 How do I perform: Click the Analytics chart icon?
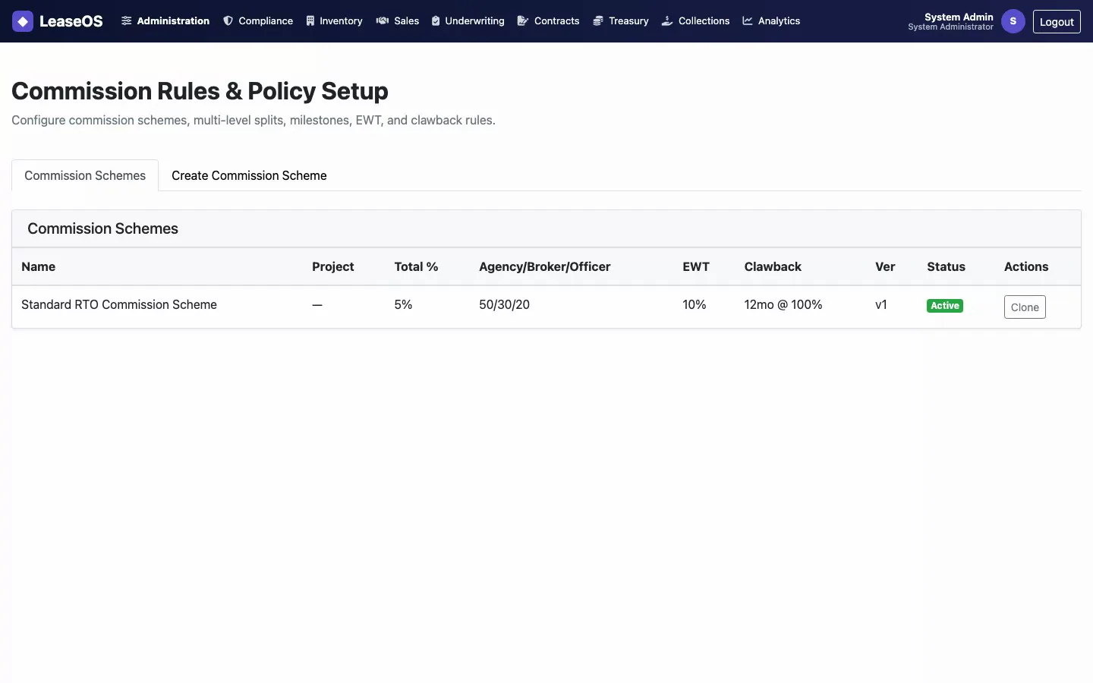point(748,21)
